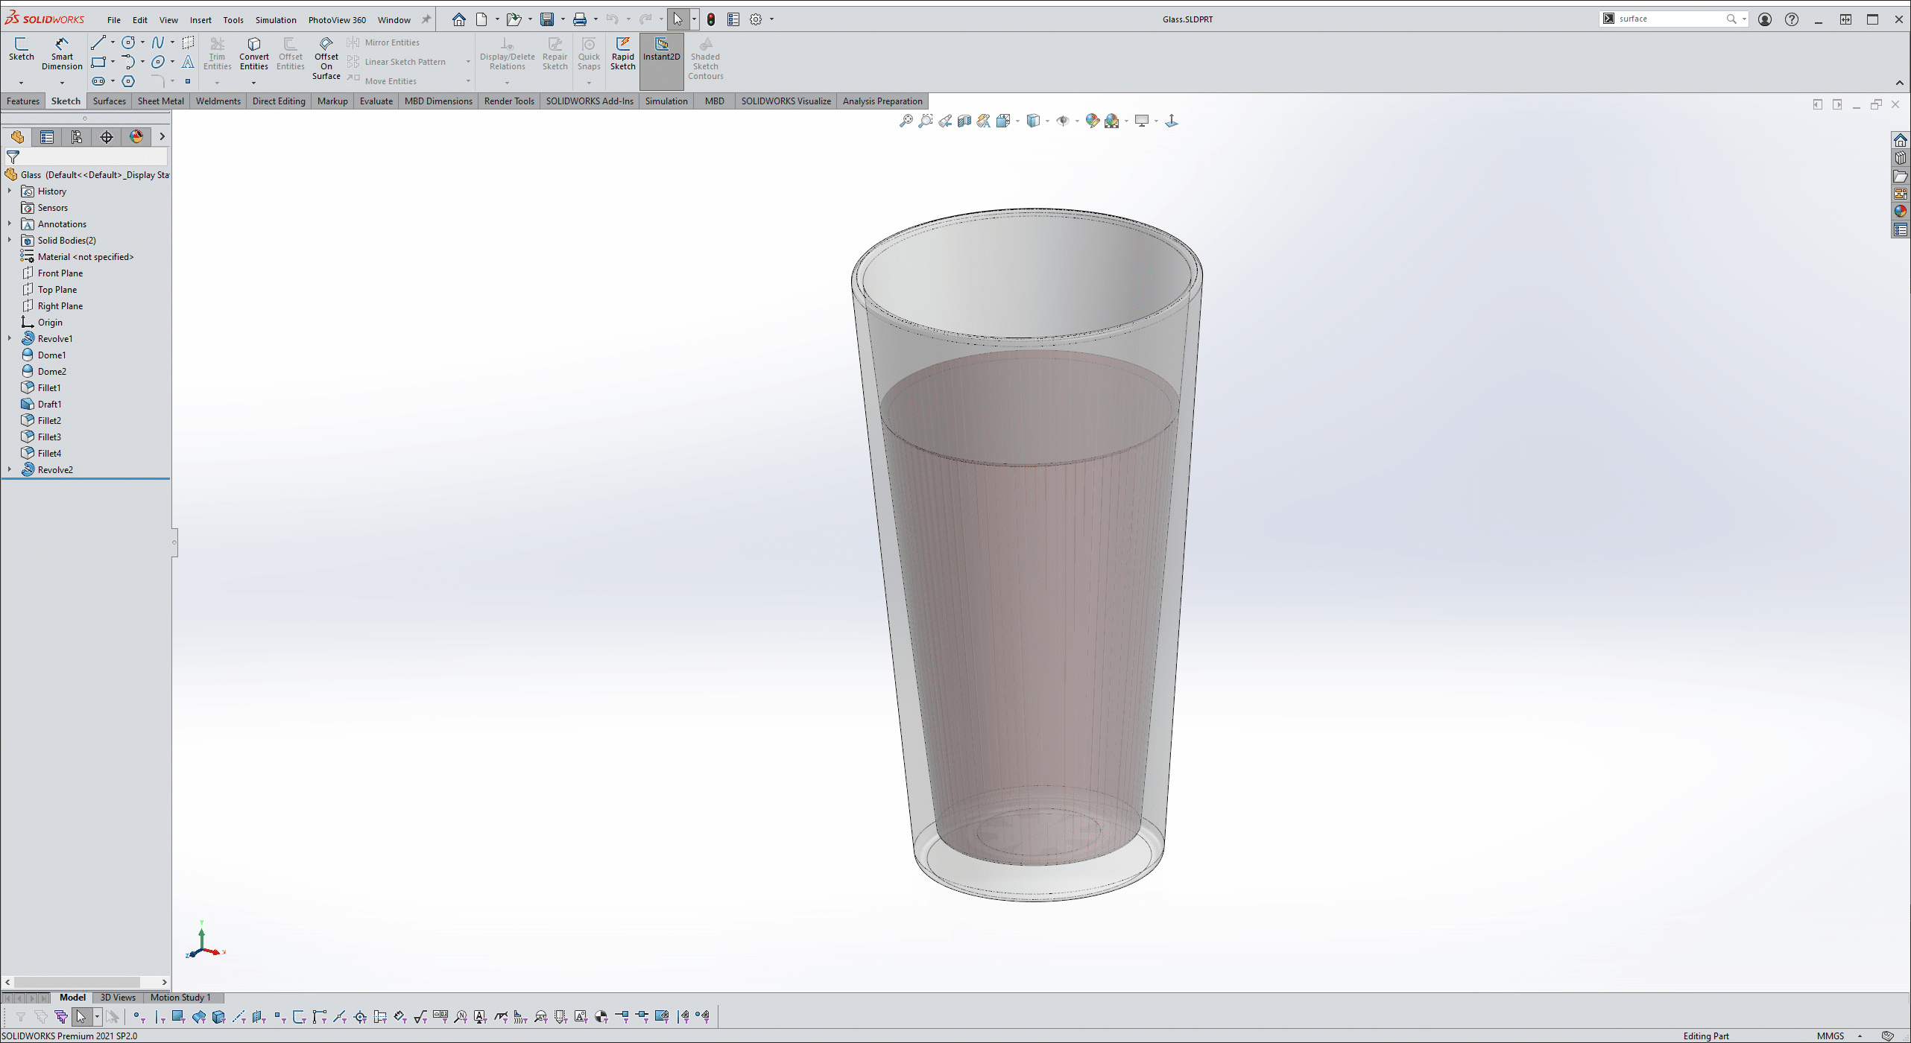Open Options gear icon
Viewport: 1911px width, 1043px height.
(x=756, y=19)
